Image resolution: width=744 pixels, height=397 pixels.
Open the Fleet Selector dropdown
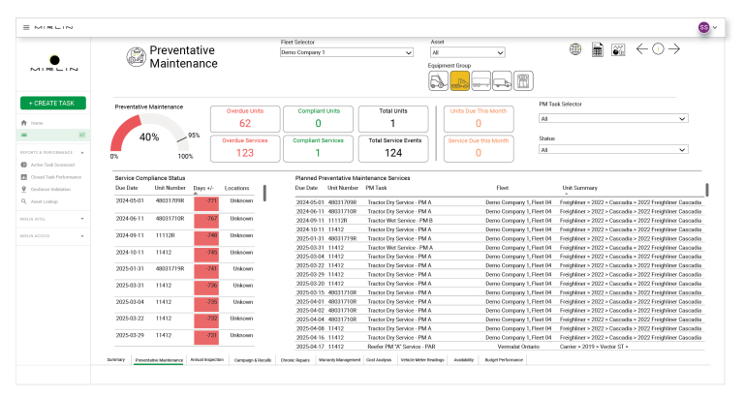click(x=347, y=52)
